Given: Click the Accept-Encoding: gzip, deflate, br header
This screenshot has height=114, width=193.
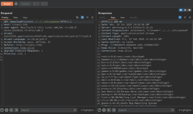Looking at the screenshot, I should click(27, 42).
